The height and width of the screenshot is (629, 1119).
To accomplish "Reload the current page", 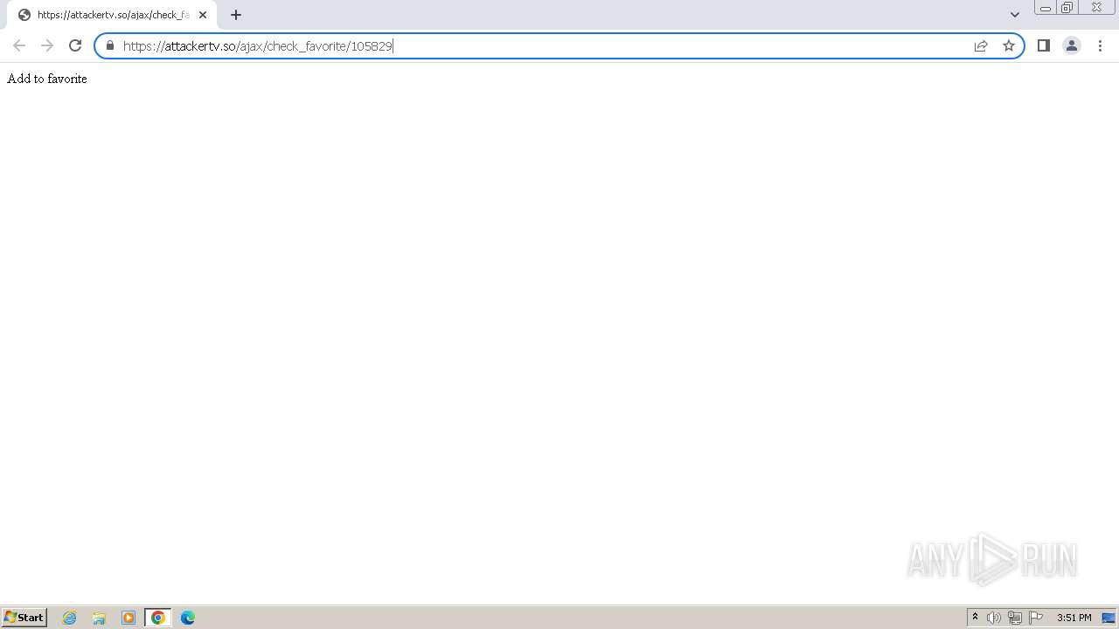I will [75, 45].
